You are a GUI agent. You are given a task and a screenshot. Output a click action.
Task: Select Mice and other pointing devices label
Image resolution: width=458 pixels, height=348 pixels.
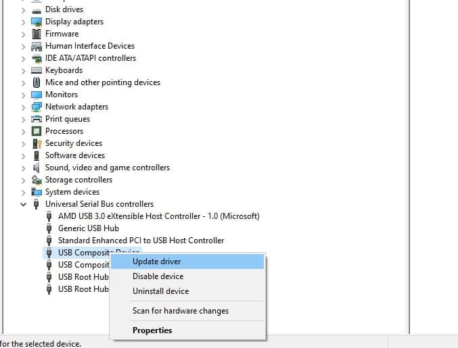(103, 82)
